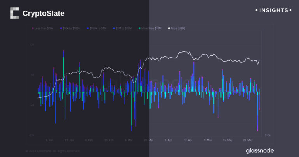Click the '1. May' x-axis date label

tap(208, 140)
